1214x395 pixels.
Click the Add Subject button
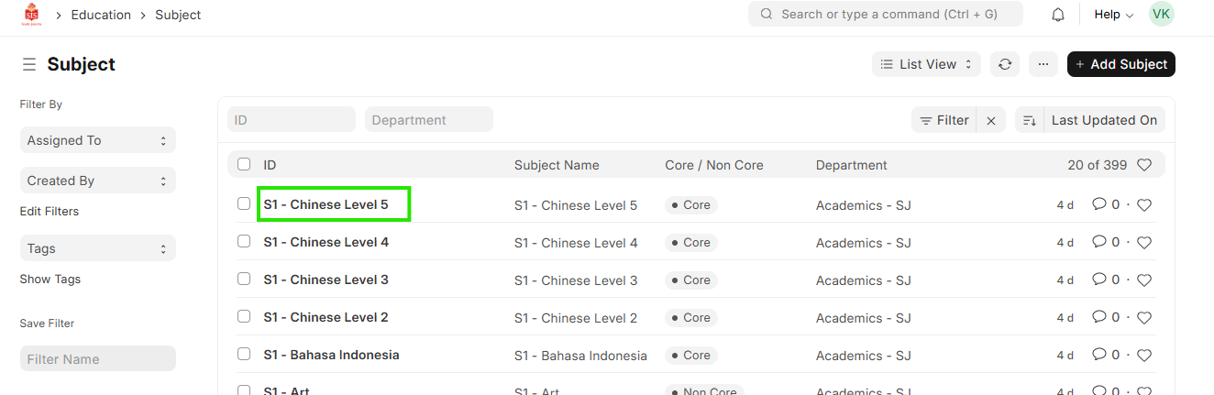click(x=1120, y=64)
